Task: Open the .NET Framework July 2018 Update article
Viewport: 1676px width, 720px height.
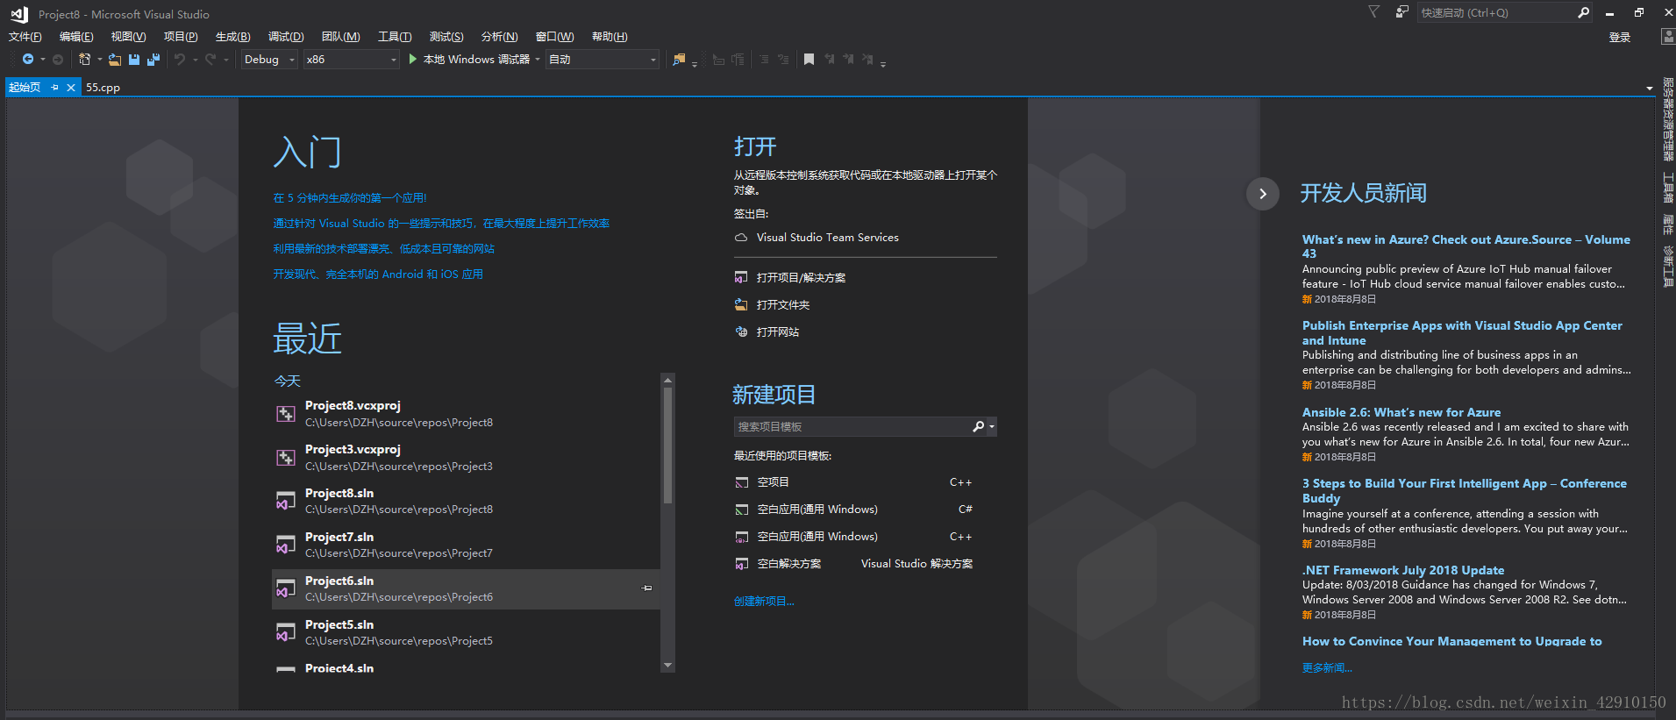Action: 1402,570
